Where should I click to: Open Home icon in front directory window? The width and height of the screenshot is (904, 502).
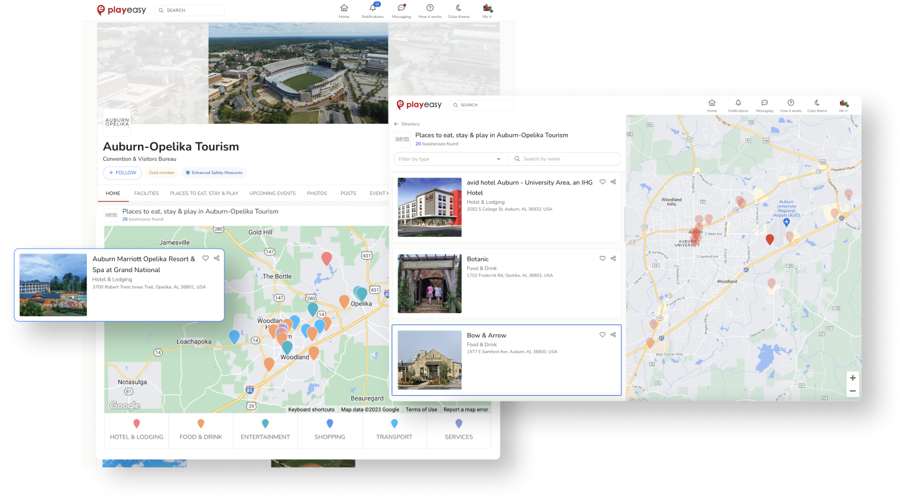[712, 106]
